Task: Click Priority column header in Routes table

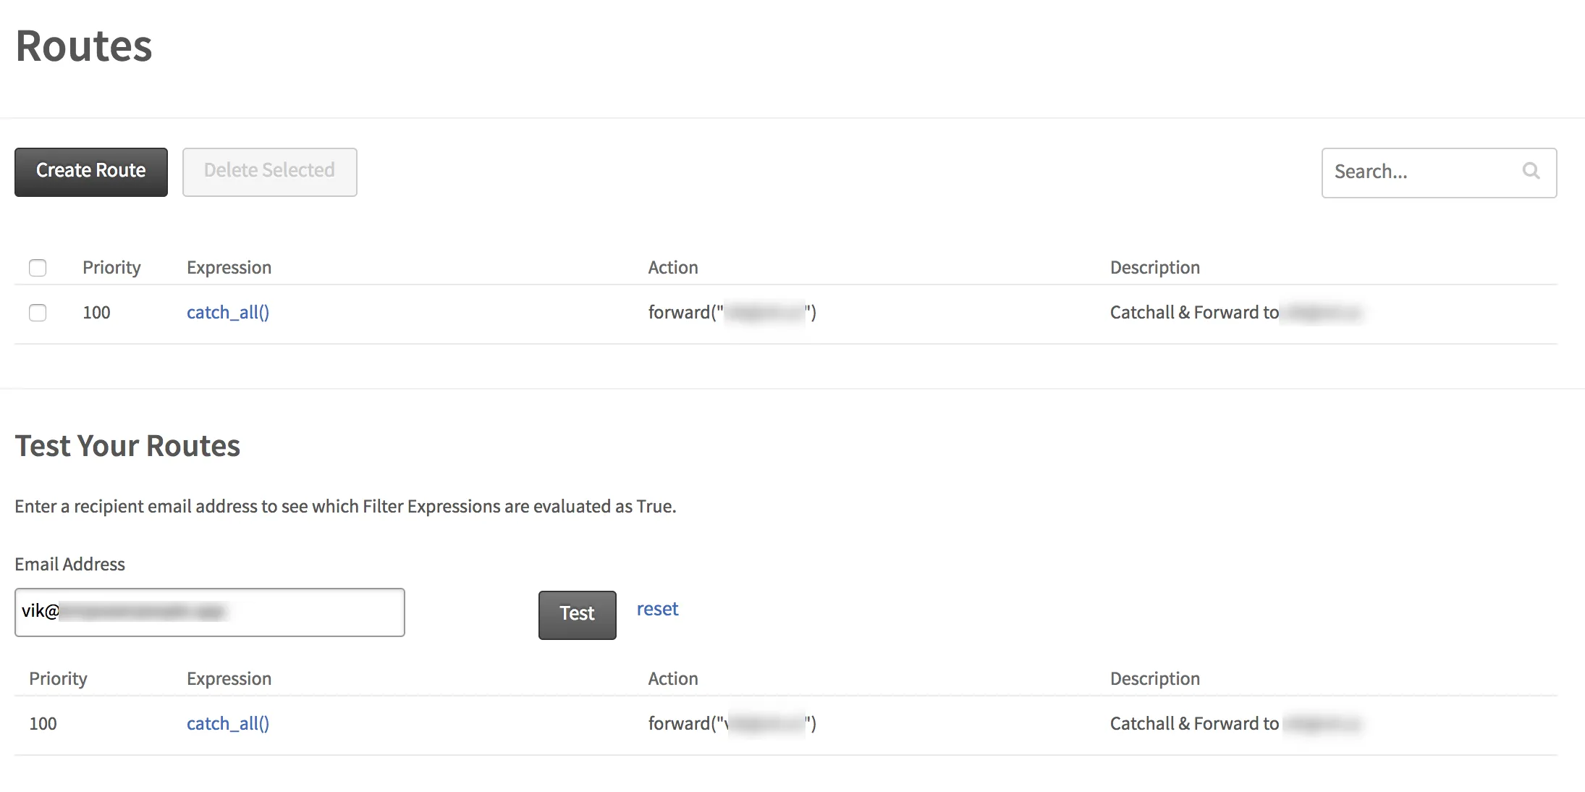Action: (x=111, y=268)
